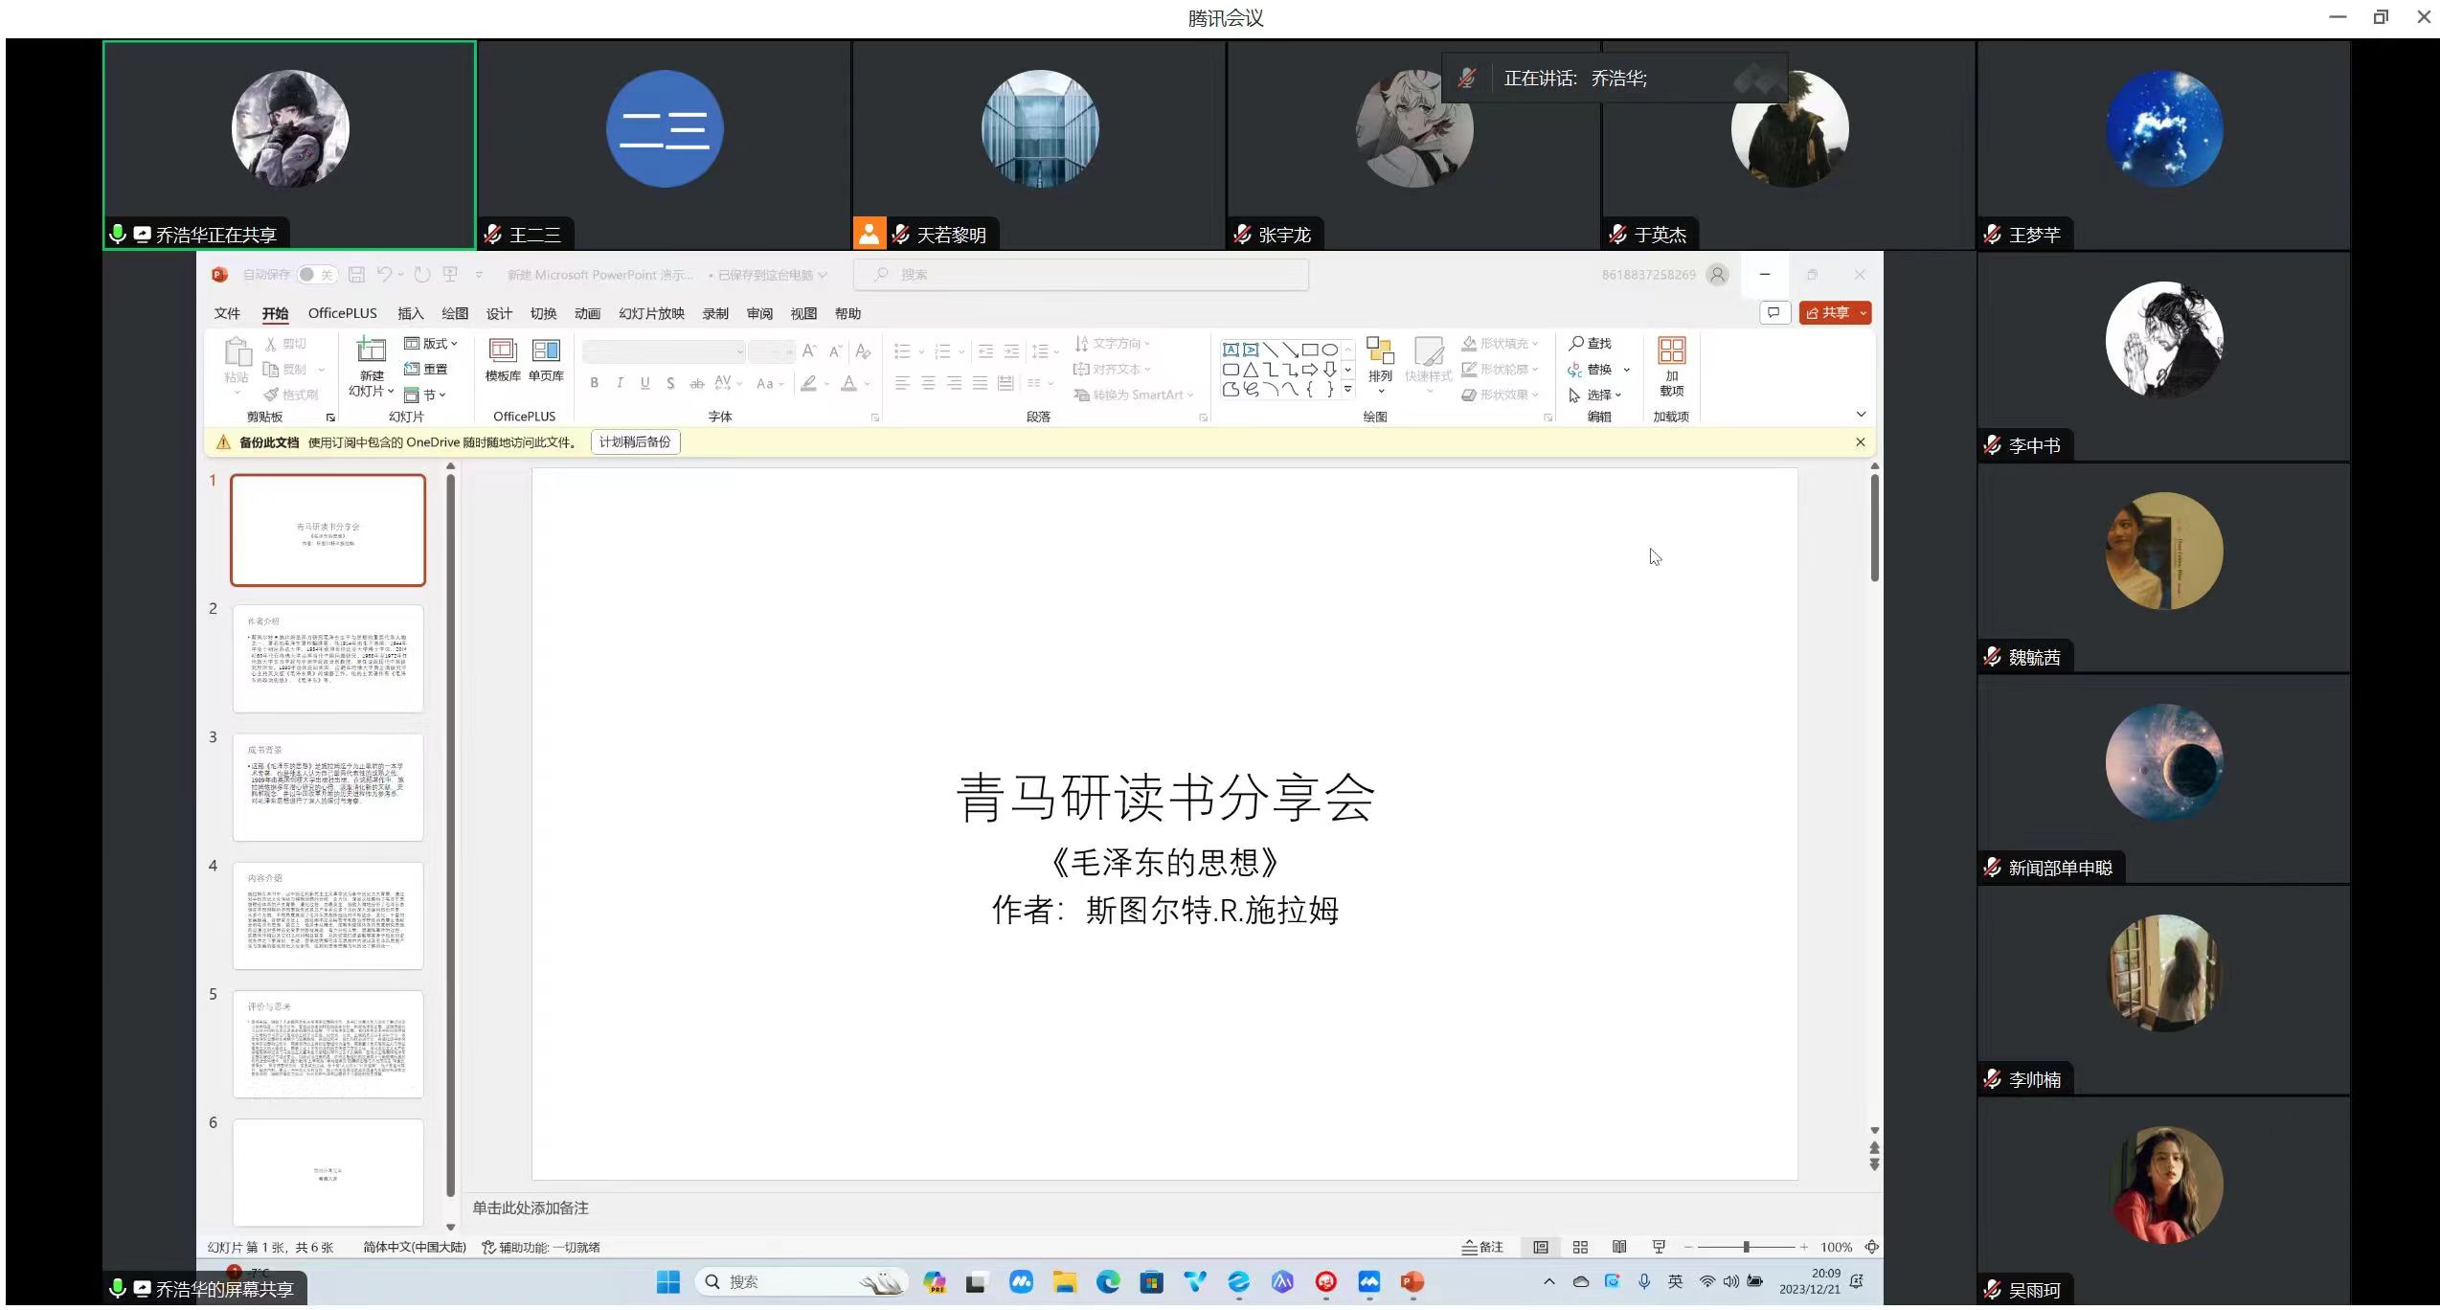2440x1310 pixels.
Task: Click start-from-beginning icon in quick access toolbar
Action: tap(450, 275)
